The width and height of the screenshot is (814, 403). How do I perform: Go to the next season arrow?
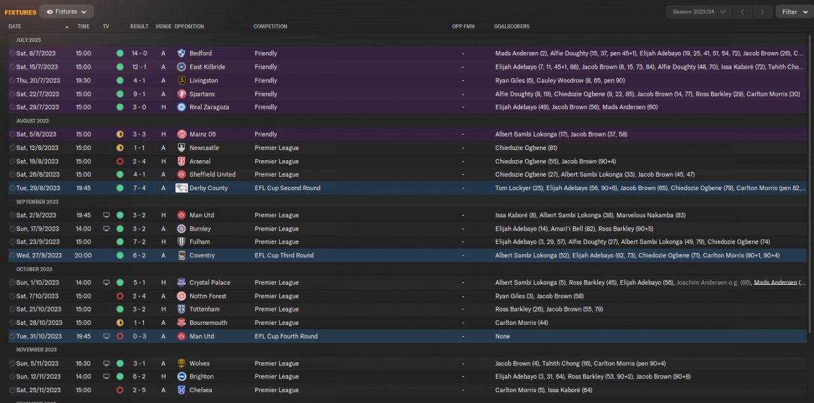point(762,12)
